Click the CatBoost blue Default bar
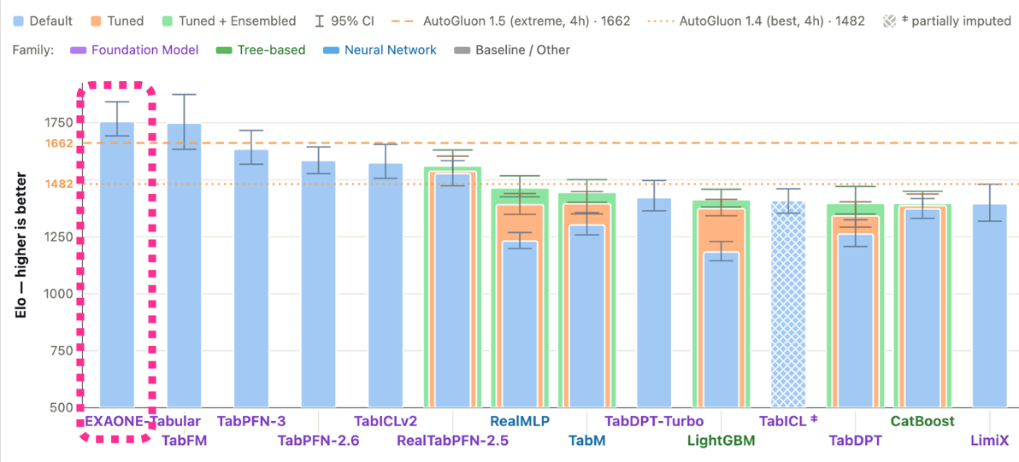The image size is (1019, 462). pos(922,309)
